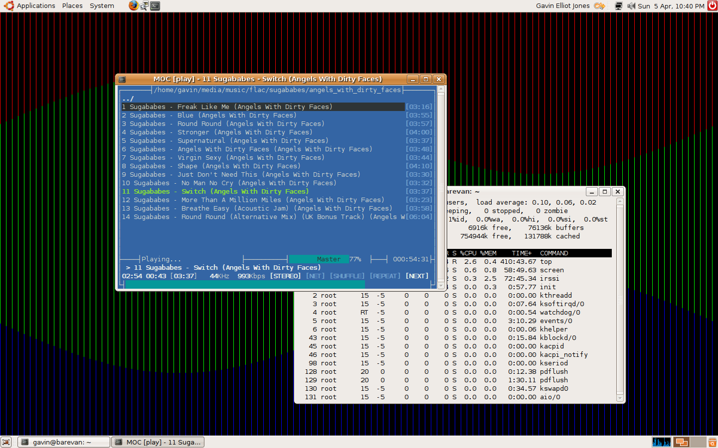
Task: Click the user switcher icon beside Gavin Elliot Jones
Action: tap(599, 6)
